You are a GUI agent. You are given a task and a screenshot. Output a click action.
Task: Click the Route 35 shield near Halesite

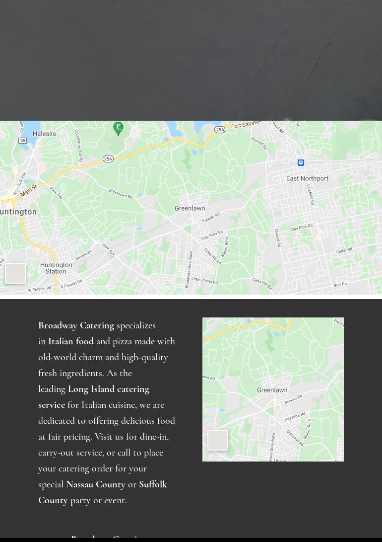point(22,141)
